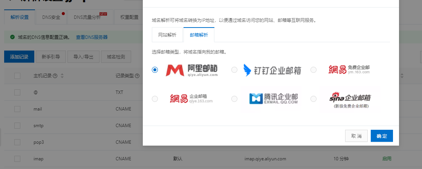Select the 阿里邮箱 radio button

click(154, 70)
